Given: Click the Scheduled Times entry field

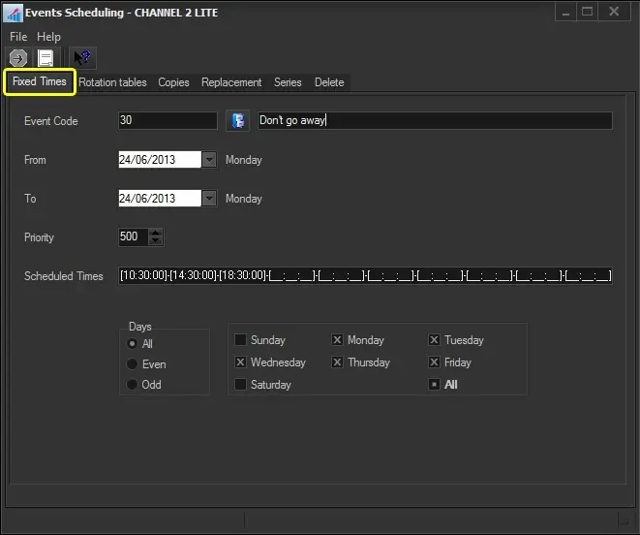Looking at the screenshot, I should (365, 276).
